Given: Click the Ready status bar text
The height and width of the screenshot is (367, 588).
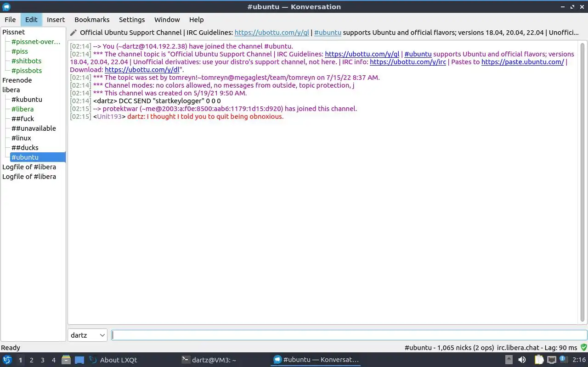Looking at the screenshot, I should [x=11, y=348].
